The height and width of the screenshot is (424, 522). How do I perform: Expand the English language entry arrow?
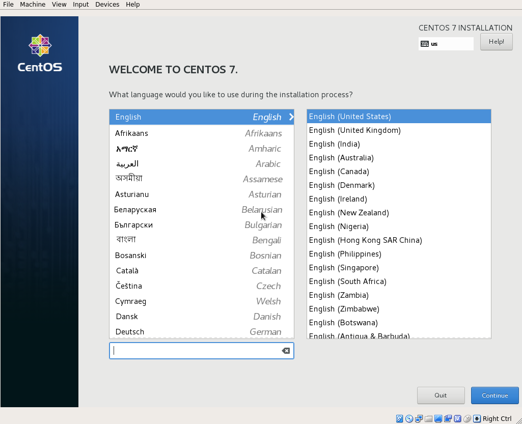(x=290, y=117)
